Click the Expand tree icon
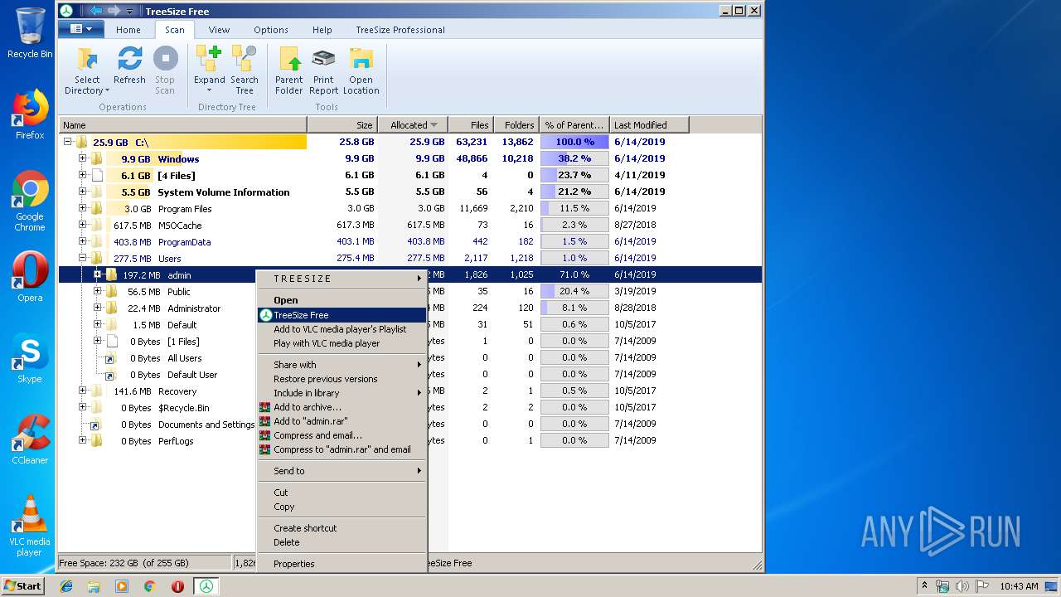Viewport: 1061px width, 597px height. point(209,59)
